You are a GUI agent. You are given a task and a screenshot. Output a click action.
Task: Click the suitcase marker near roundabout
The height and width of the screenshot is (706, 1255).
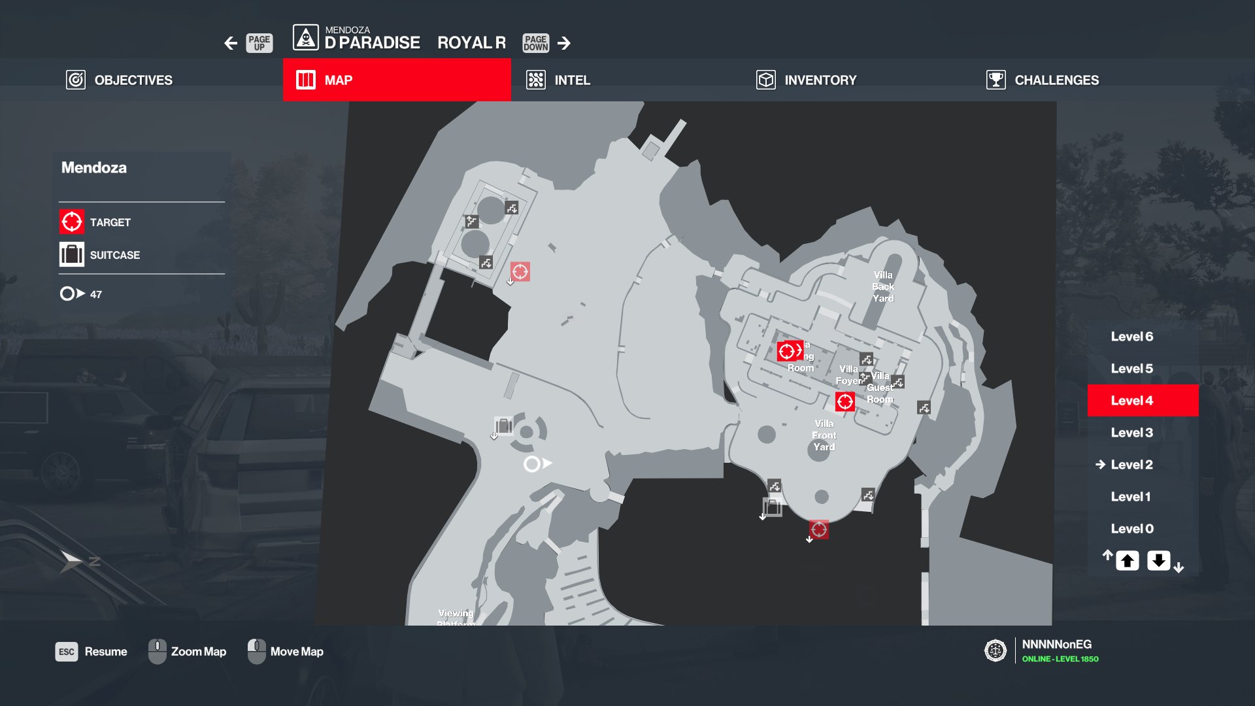point(503,426)
